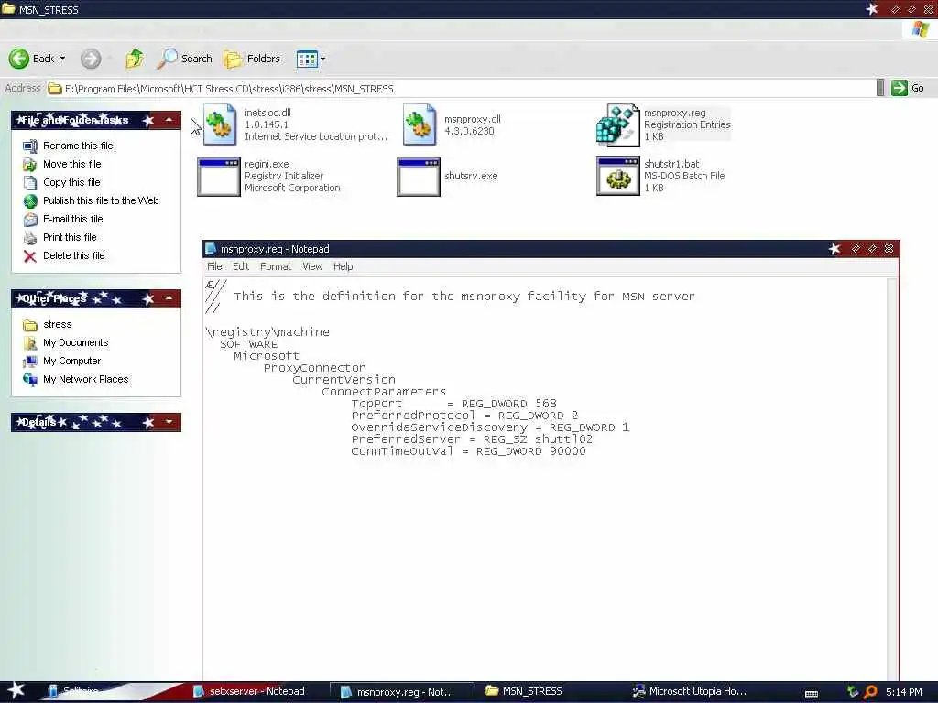Select the msnproxy.reg registry file icon
Image resolution: width=938 pixels, height=703 pixels.
618,124
